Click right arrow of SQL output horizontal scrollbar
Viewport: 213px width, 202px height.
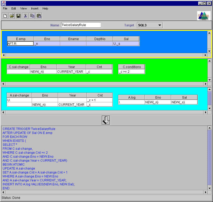[x=206, y=192]
